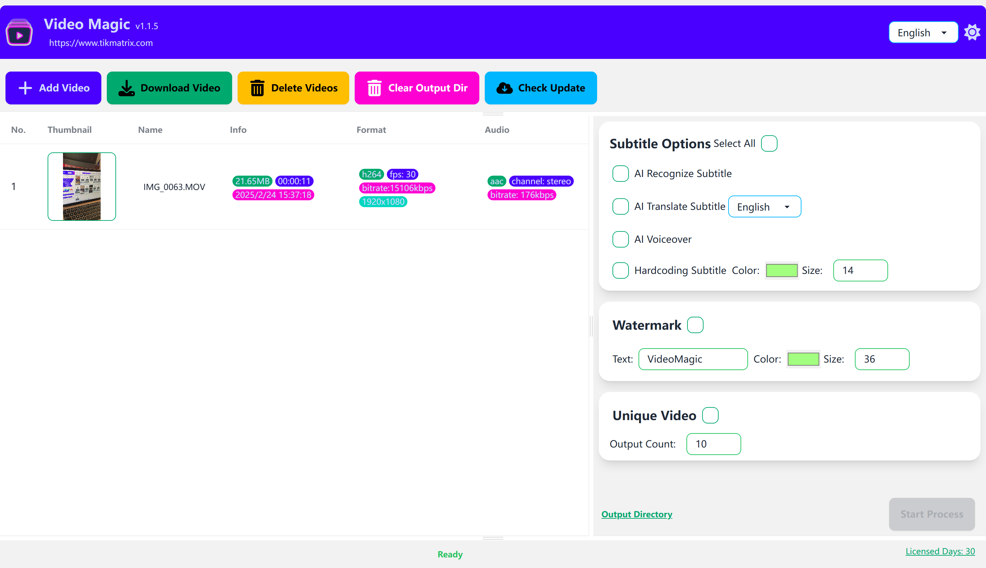Click the green watermark Color swatch
The width and height of the screenshot is (986, 568).
802,359
